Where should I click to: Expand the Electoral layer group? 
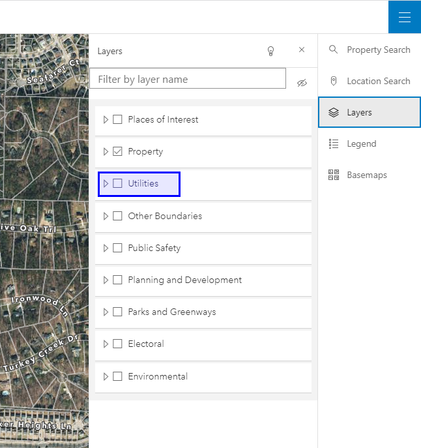click(106, 344)
